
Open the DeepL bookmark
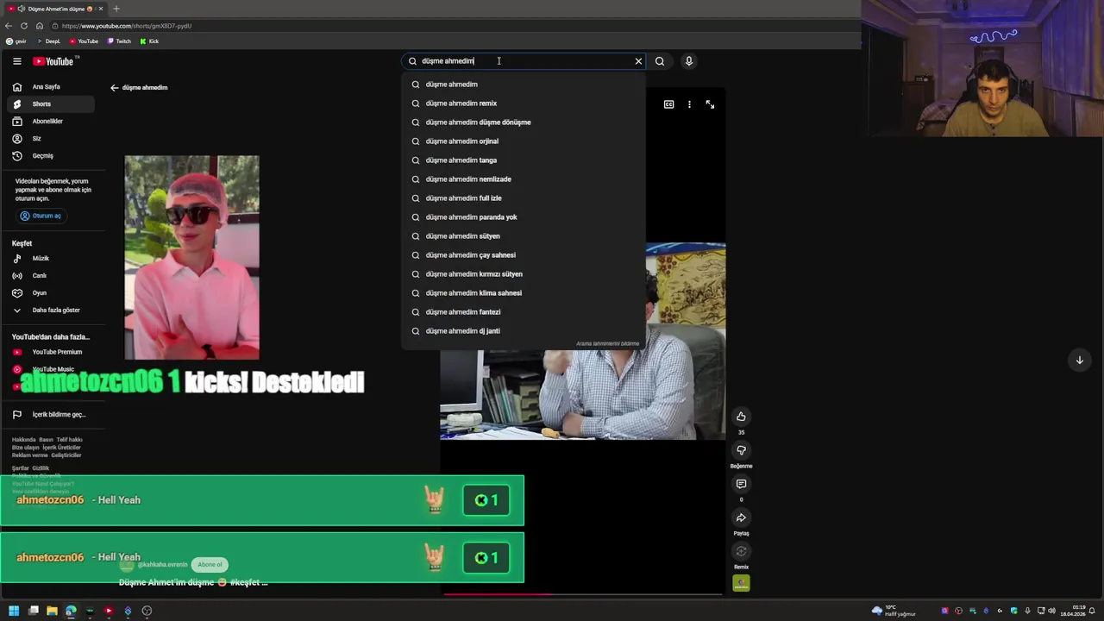click(x=48, y=41)
